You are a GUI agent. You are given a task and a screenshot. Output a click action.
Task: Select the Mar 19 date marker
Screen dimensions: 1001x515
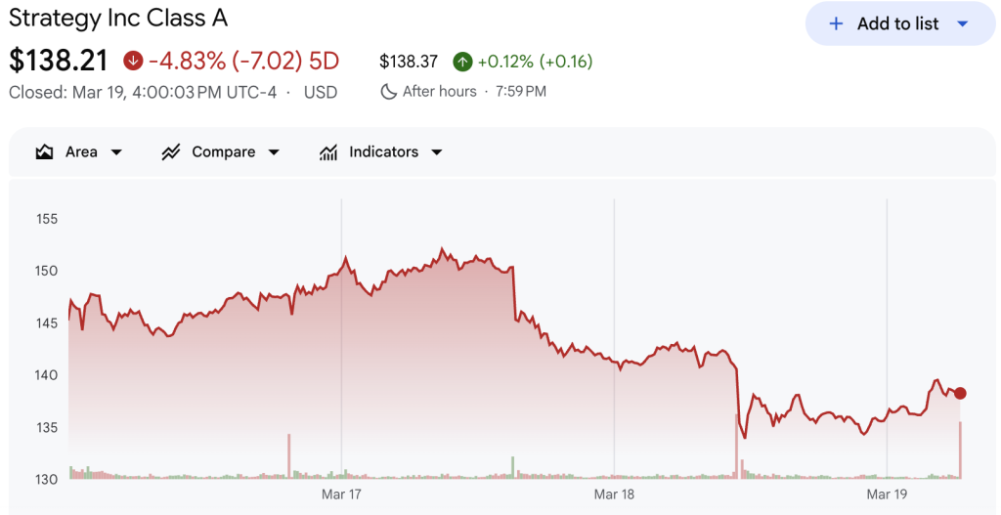click(x=887, y=494)
